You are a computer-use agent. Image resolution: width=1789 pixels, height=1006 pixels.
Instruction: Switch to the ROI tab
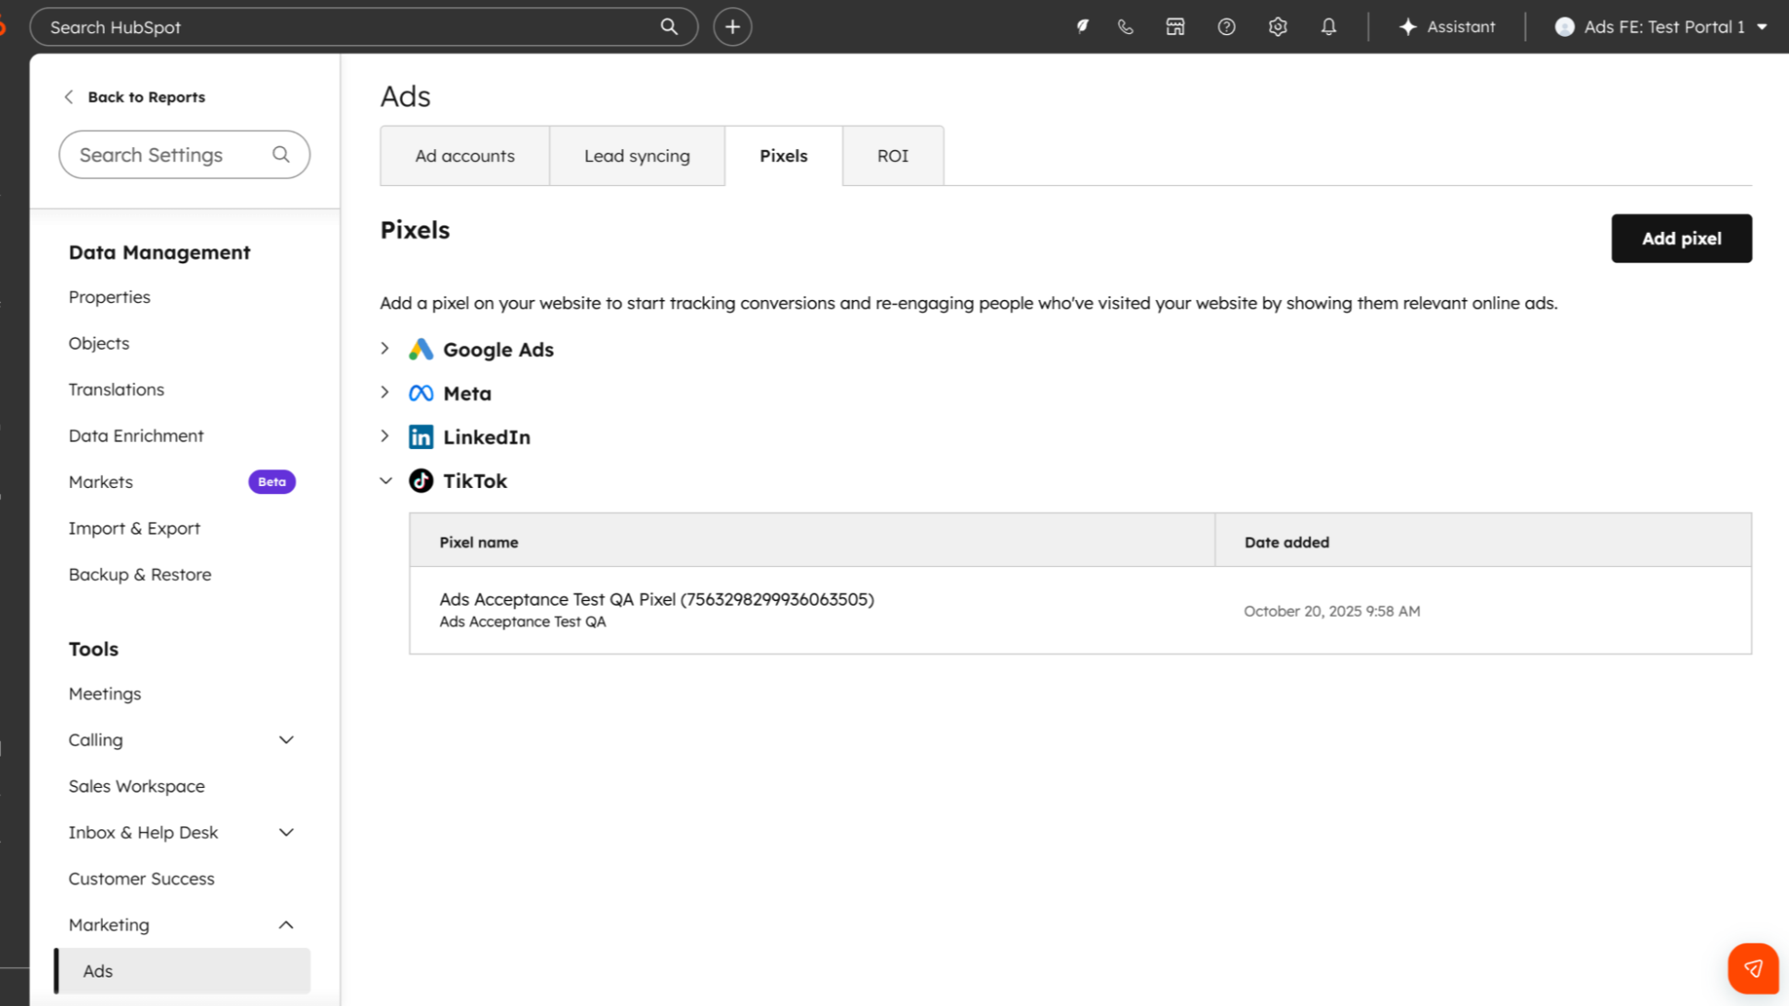(x=893, y=156)
